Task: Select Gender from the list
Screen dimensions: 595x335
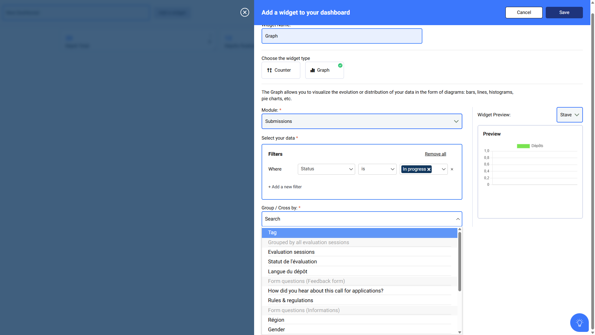Action: [x=276, y=329]
